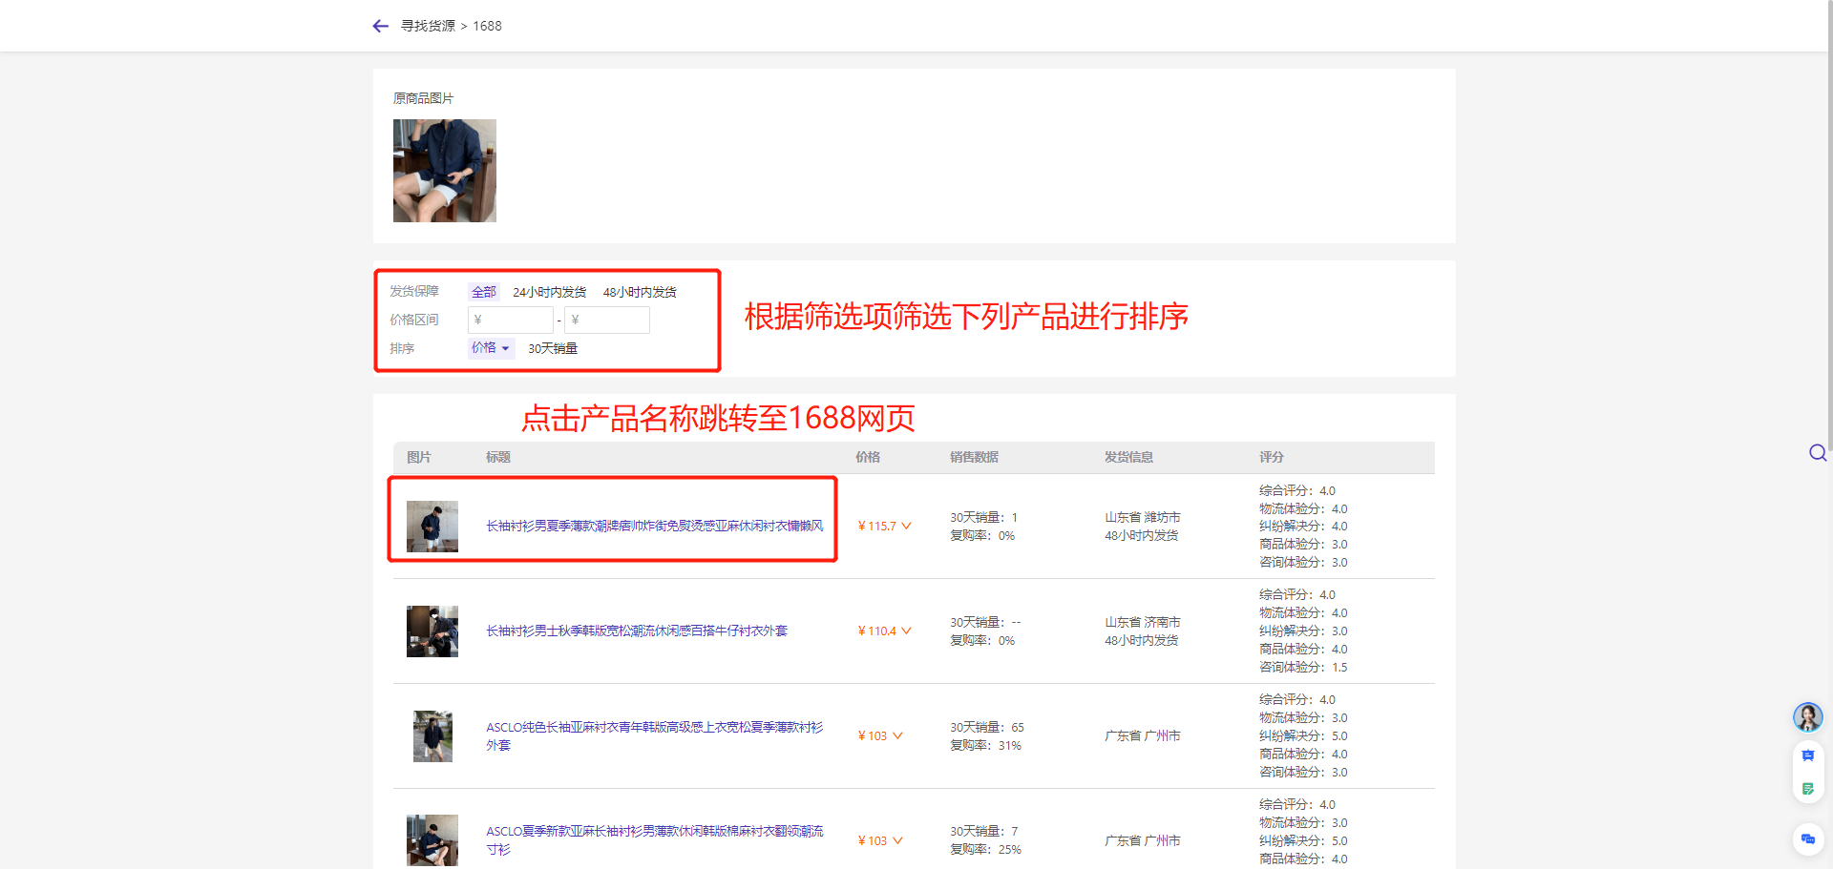1833x869 pixels.
Task: Open the blue chat bubbles icon
Action: coord(1807,839)
